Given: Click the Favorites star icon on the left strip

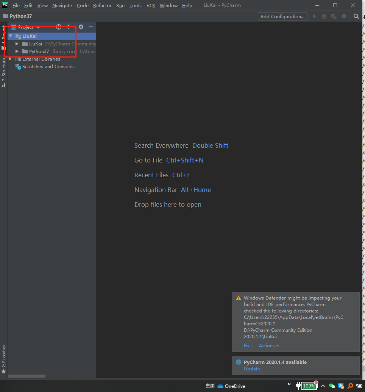Looking at the screenshot, I should (3, 372).
